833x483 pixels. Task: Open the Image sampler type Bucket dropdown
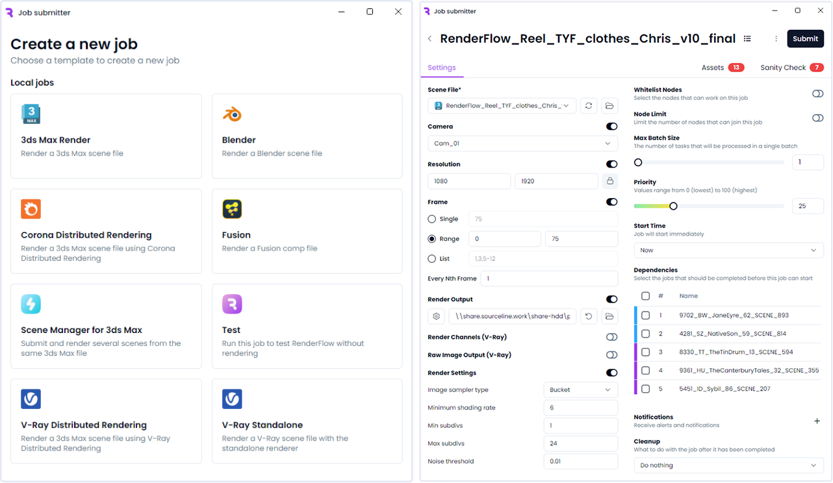point(581,390)
